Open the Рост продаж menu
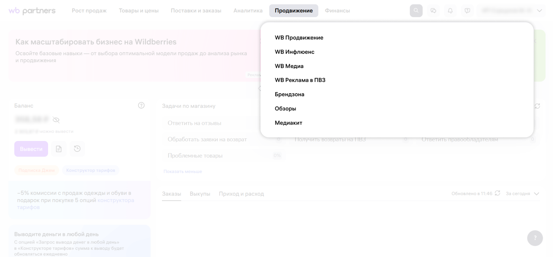The height and width of the screenshot is (257, 553). tap(89, 11)
